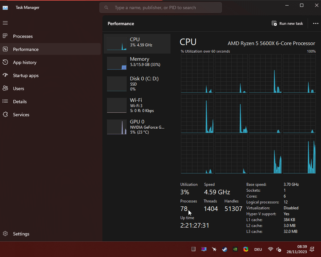This screenshot has height=257, width=321.
Task: Click the L3 cache 32.0 MB value
Action: click(x=291, y=232)
